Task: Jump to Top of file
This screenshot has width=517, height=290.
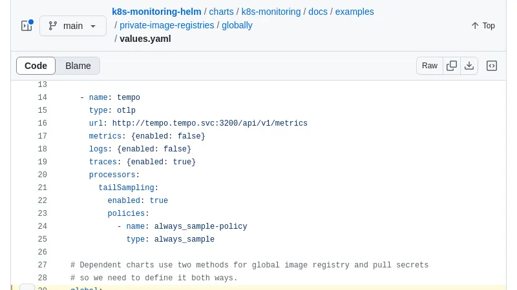Action: tap(483, 26)
